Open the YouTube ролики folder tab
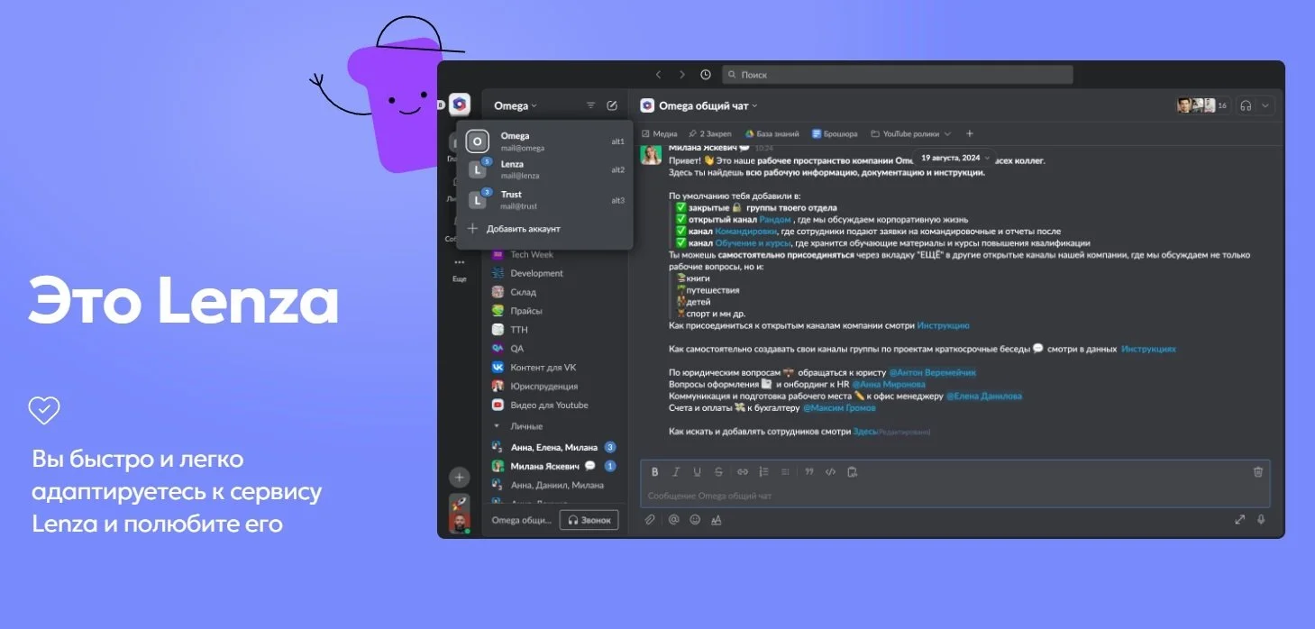Image resolution: width=1315 pixels, height=629 pixels. coord(909,133)
